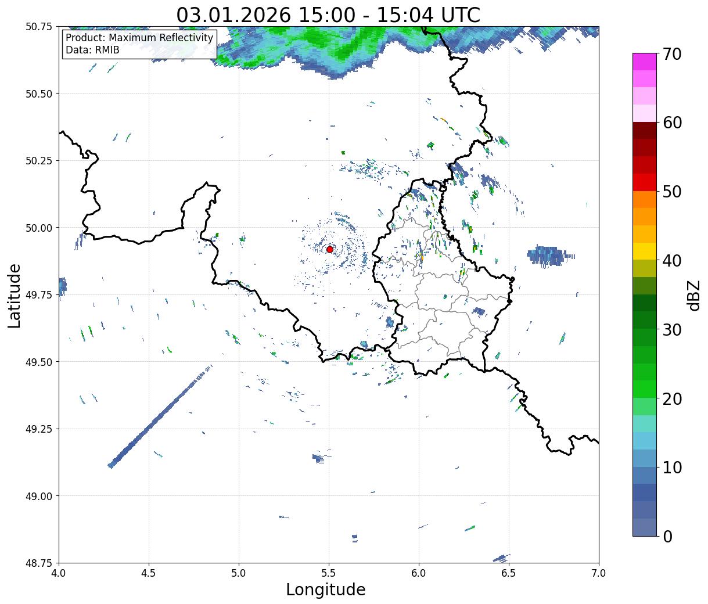Click the longitude tick label "6.5"

pyautogui.click(x=509, y=573)
